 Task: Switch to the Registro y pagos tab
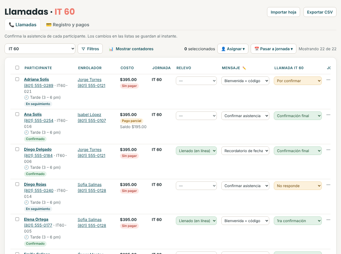click(x=68, y=25)
